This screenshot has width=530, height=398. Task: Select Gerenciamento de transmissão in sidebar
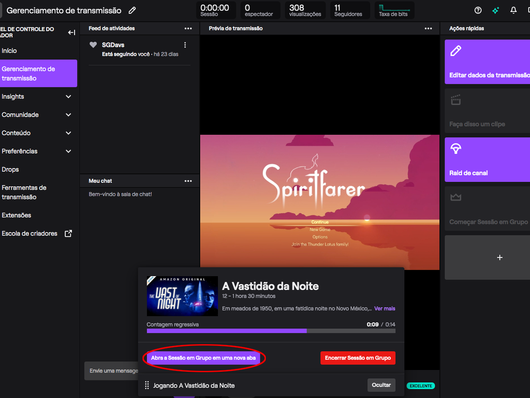click(38, 74)
